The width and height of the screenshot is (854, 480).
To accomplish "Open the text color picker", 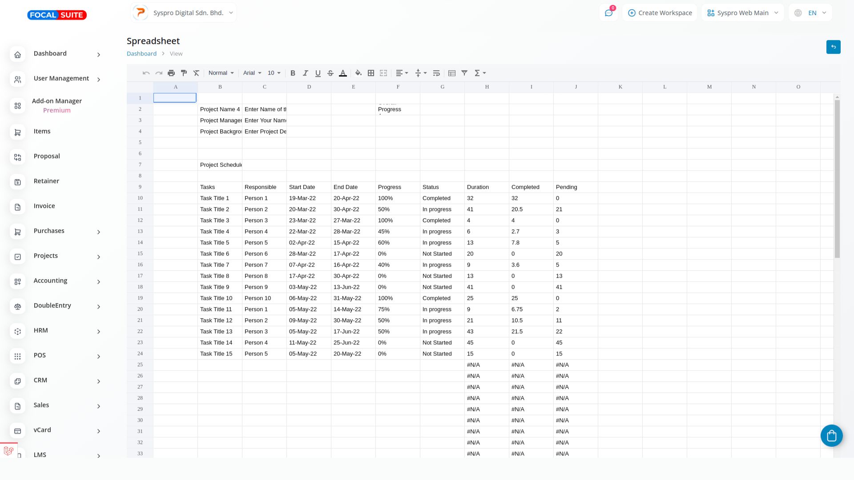I will tap(343, 73).
